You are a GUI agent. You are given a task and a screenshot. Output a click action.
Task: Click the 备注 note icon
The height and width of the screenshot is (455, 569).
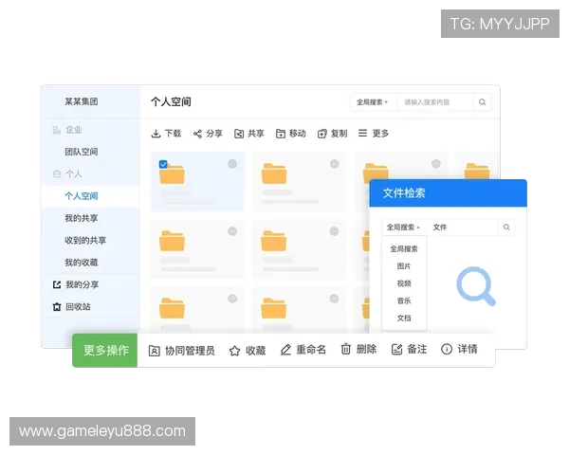[x=396, y=350]
